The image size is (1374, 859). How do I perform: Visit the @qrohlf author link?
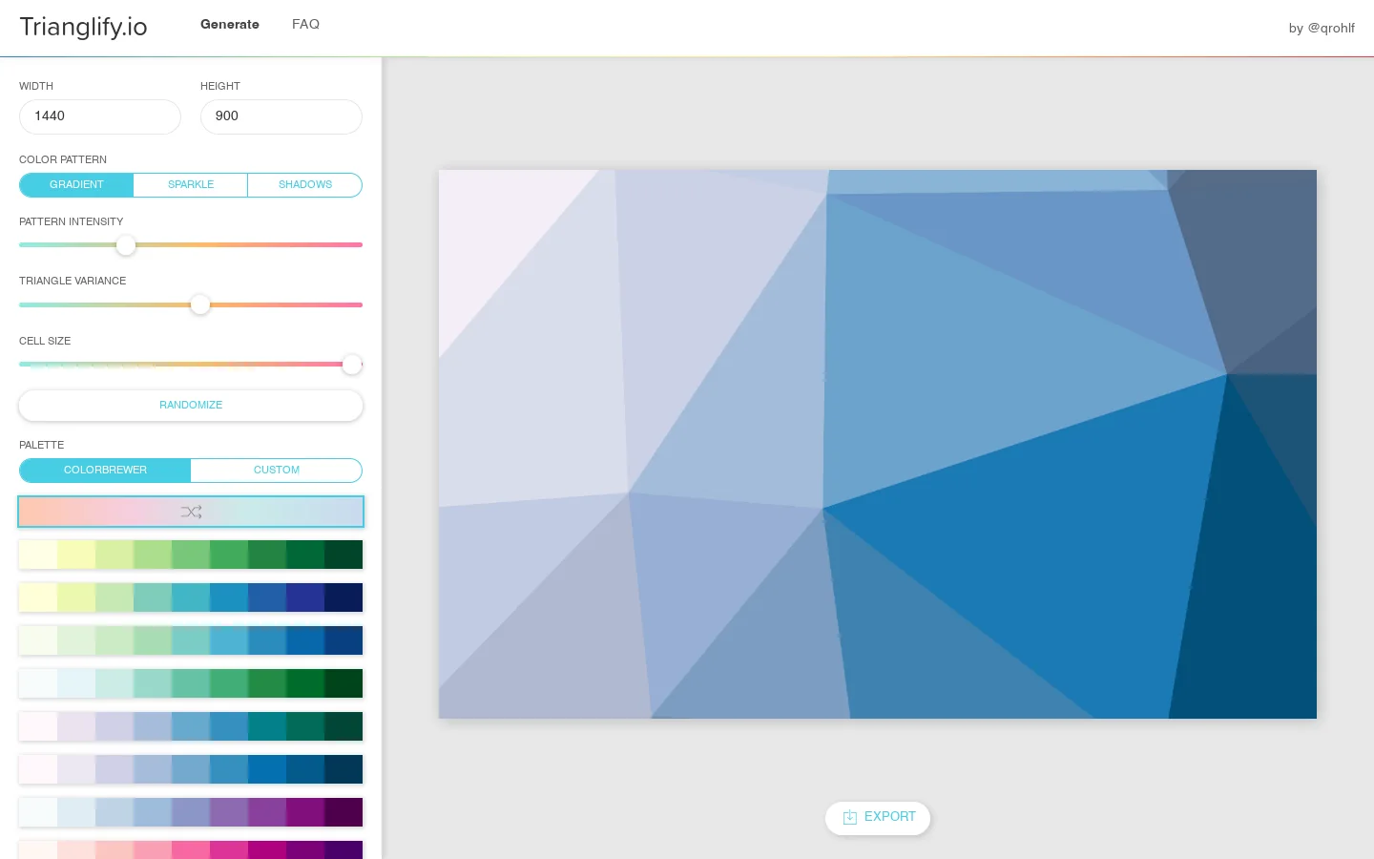(1331, 29)
